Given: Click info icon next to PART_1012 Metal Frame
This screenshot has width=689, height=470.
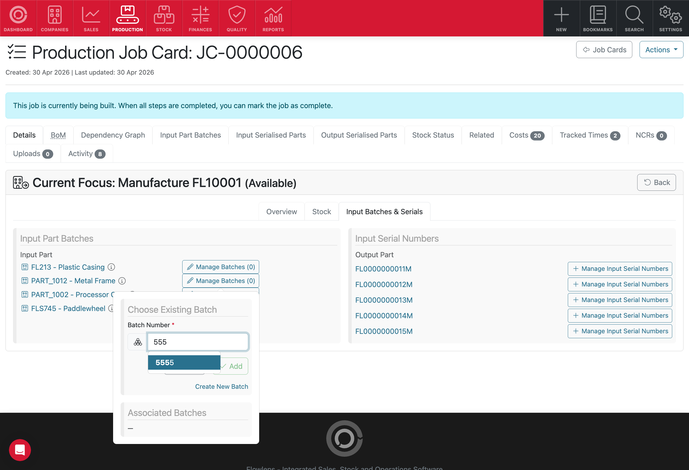Looking at the screenshot, I should [x=122, y=281].
